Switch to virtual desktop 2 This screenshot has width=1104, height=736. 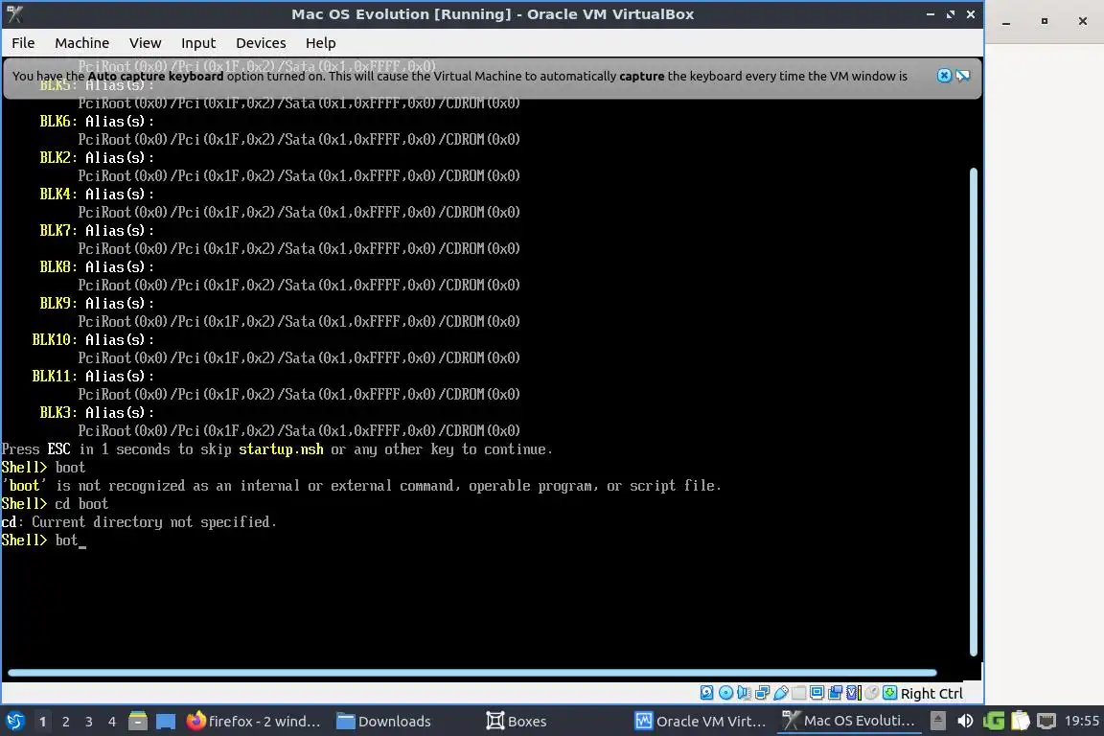tap(65, 722)
